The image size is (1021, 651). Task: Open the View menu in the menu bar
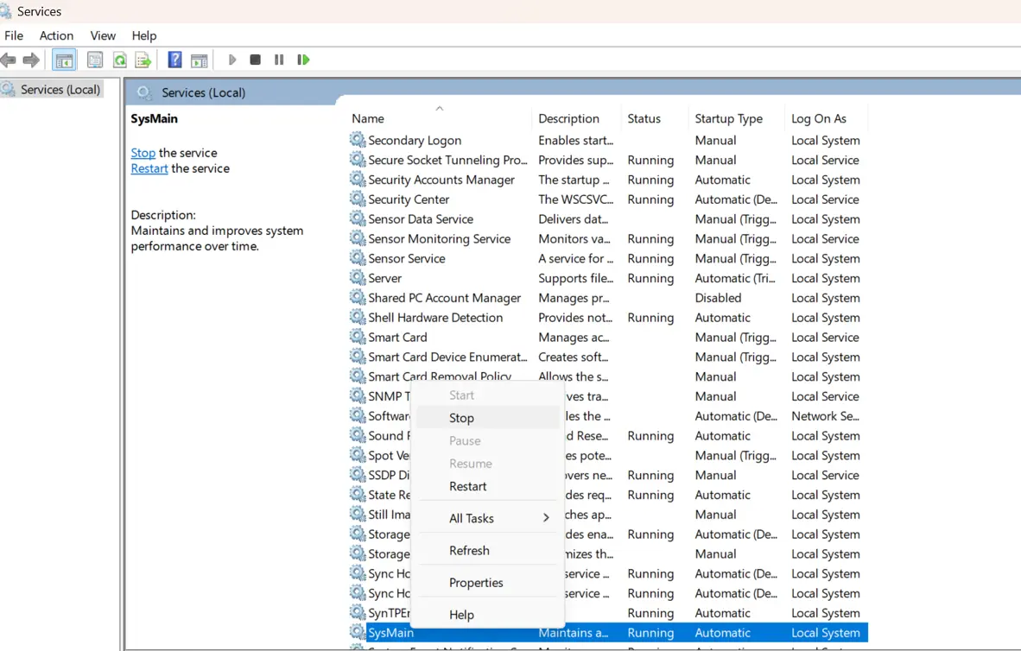103,35
